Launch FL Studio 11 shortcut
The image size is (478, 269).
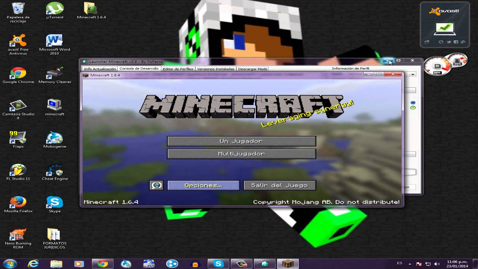pos(18,172)
